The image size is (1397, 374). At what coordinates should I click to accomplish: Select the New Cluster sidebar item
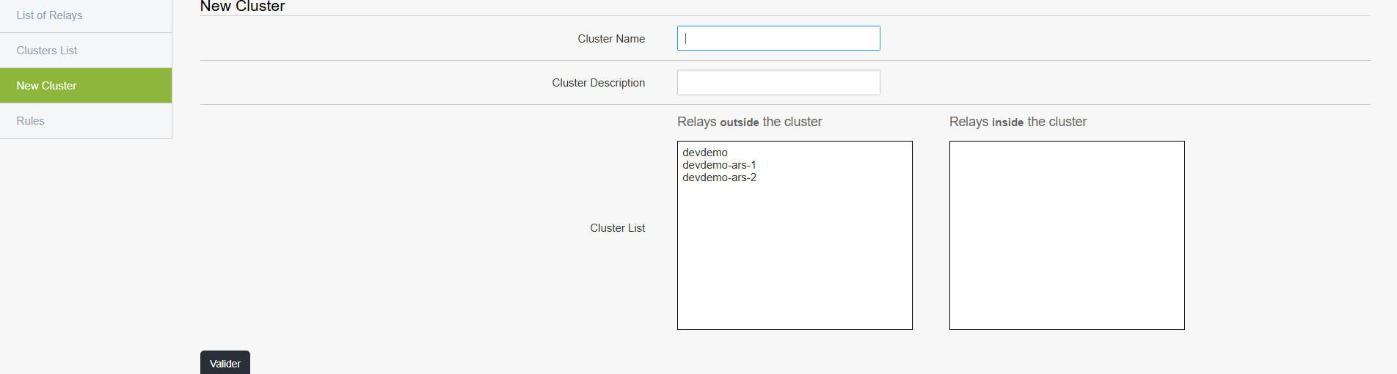point(86,86)
